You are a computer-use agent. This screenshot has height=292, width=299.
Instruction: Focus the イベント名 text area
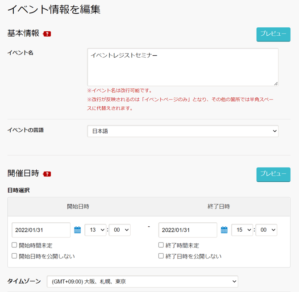point(183,67)
